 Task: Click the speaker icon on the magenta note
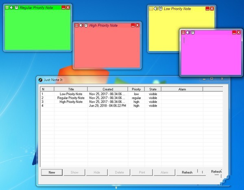[188, 32]
